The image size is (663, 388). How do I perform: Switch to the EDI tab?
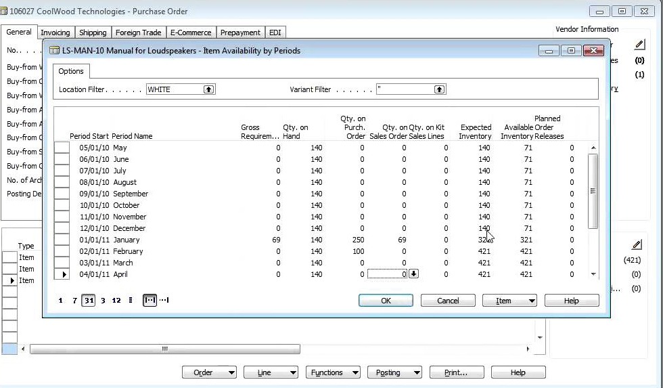[275, 33]
